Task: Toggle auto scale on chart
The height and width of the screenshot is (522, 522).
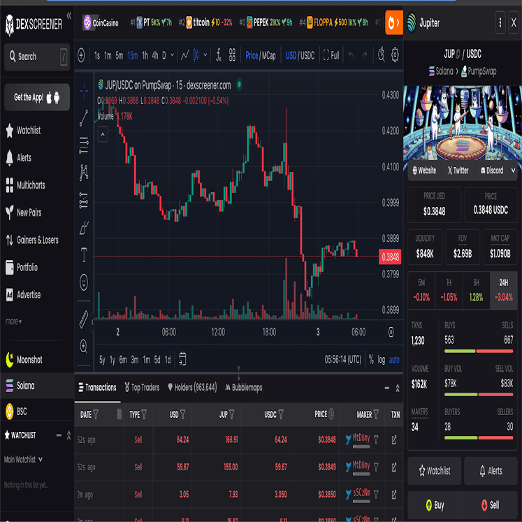Action: (x=394, y=360)
